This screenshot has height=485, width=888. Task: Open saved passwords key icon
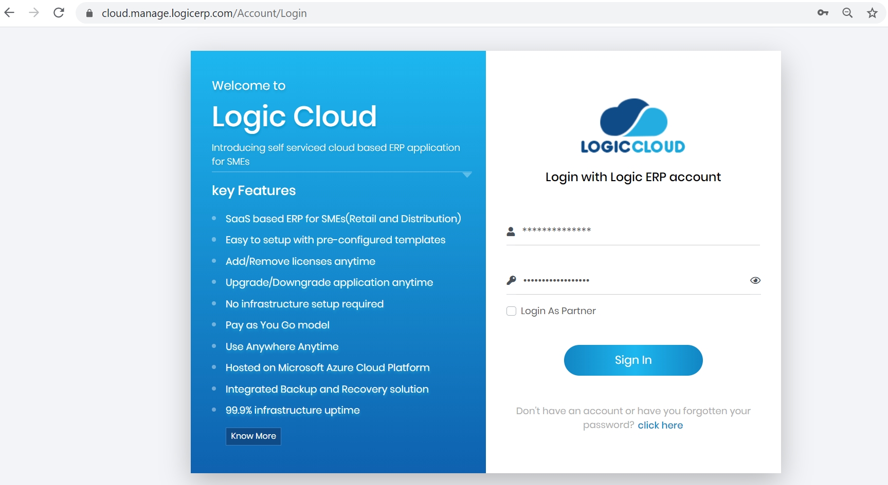coord(823,13)
